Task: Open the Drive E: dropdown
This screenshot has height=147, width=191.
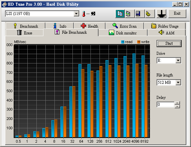Action: [x=178, y=60]
